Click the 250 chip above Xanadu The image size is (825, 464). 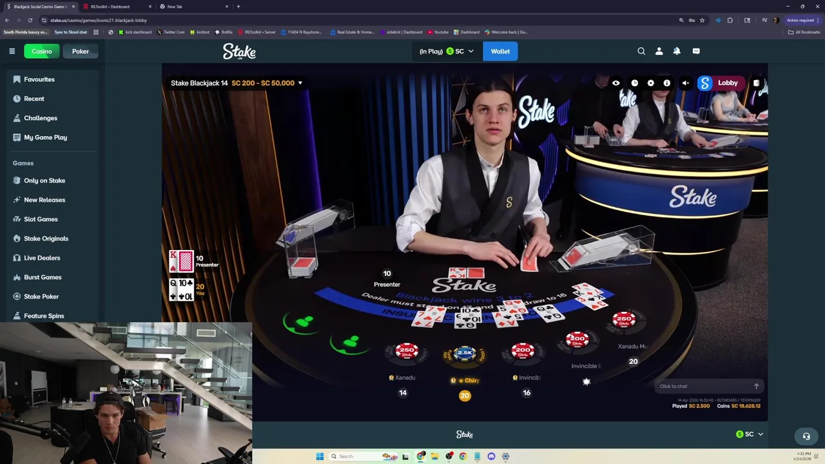click(406, 351)
